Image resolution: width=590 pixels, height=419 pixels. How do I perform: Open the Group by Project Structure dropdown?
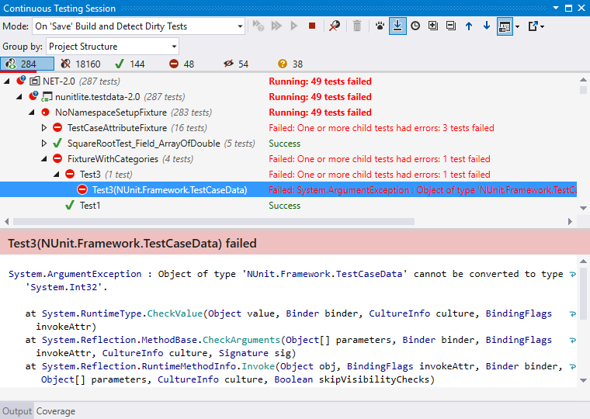[x=112, y=47]
